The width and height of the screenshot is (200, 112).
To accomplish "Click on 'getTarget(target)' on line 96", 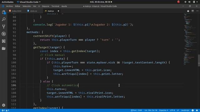I will (47, 47).
